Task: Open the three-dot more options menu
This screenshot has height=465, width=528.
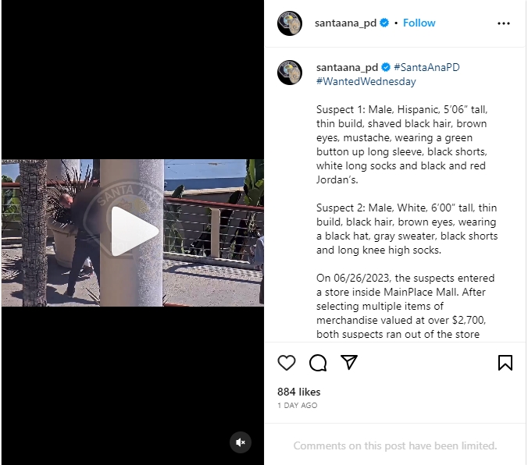Action: point(504,23)
